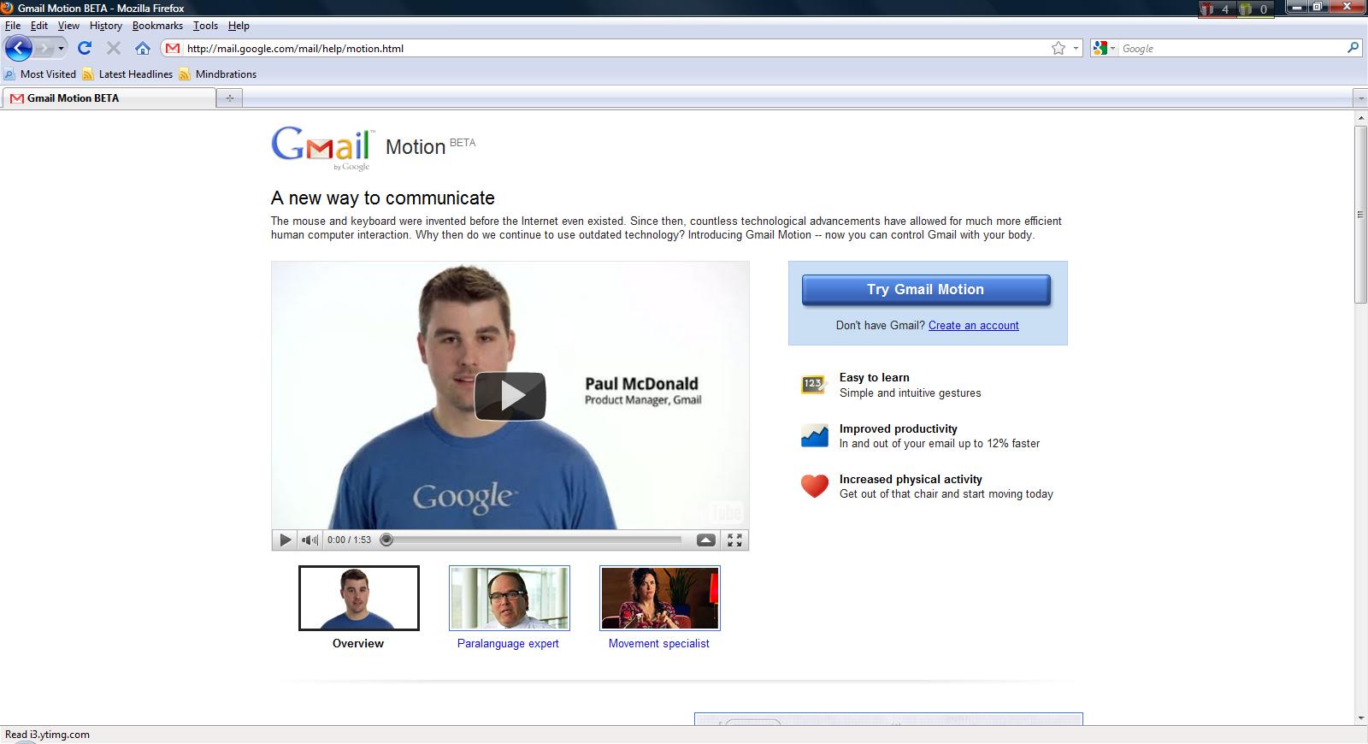The width and height of the screenshot is (1368, 744).
Task: Open the Paralanguage expert link
Action: coord(508,644)
